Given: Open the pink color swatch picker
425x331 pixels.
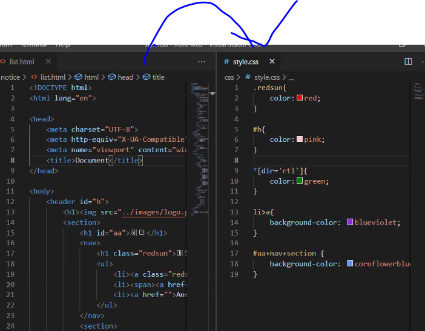Looking at the screenshot, I should click(300, 139).
